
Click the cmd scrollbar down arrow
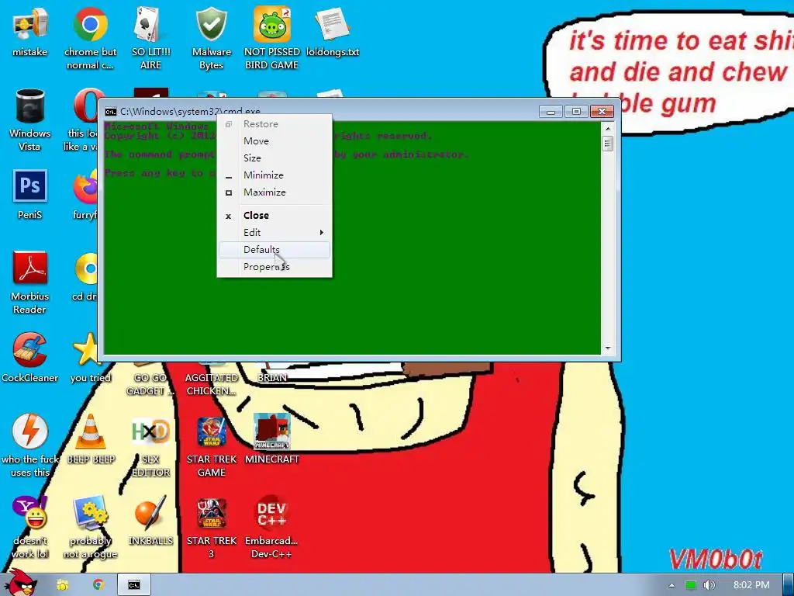pos(608,348)
